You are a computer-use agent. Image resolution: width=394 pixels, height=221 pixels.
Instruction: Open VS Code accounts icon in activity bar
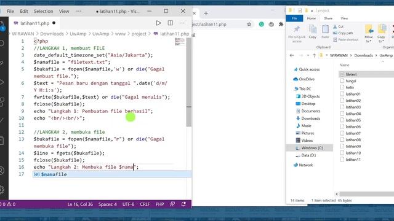tap(2, 171)
